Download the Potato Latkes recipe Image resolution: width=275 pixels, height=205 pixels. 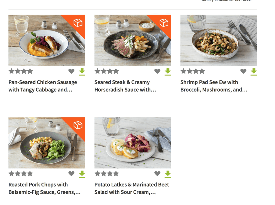[168, 174]
